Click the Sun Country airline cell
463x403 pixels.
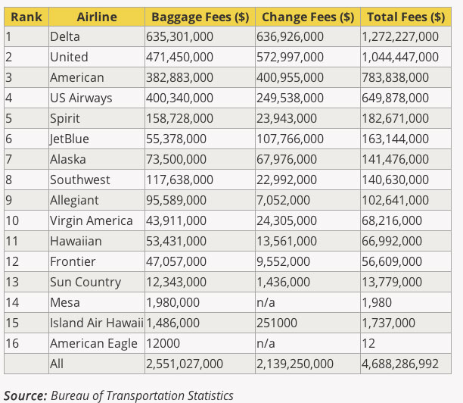click(85, 282)
